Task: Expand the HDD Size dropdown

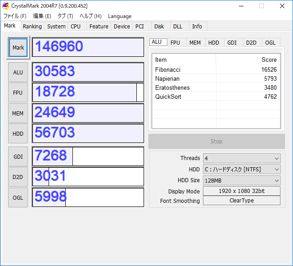Action: click(242, 180)
